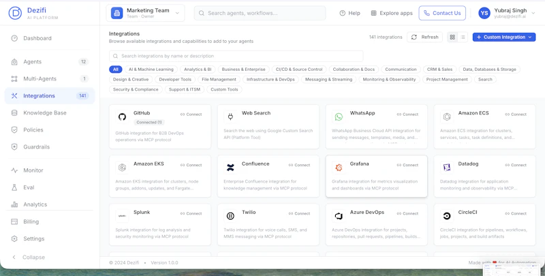Open the Marketing Team switcher dropdown
Viewport: 545px width, 276px height.
tap(145, 13)
